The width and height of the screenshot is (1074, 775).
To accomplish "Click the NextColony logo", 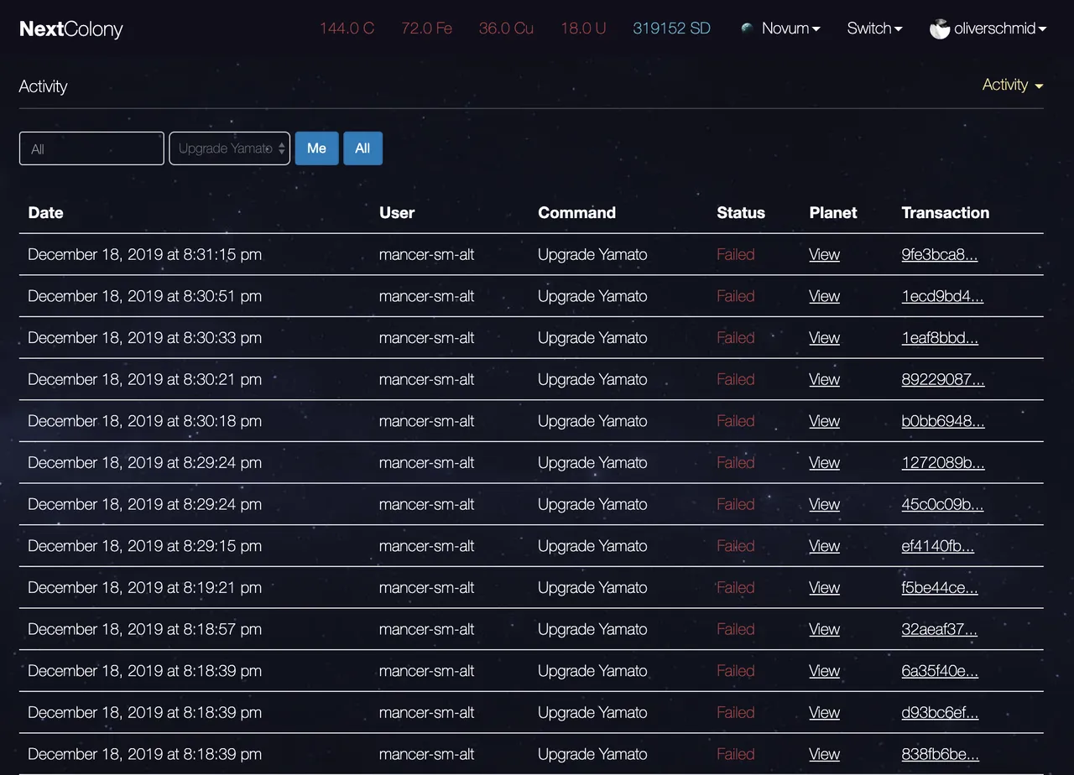I will pos(71,29).
